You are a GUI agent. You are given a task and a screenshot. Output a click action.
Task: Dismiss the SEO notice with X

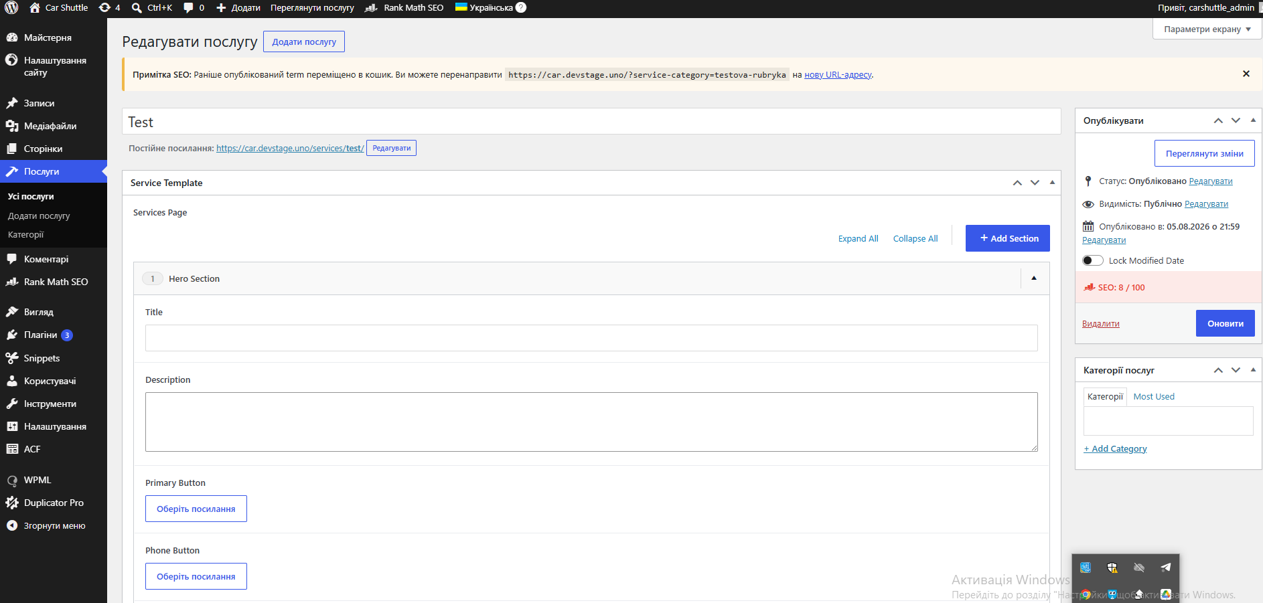point(1246,74)
